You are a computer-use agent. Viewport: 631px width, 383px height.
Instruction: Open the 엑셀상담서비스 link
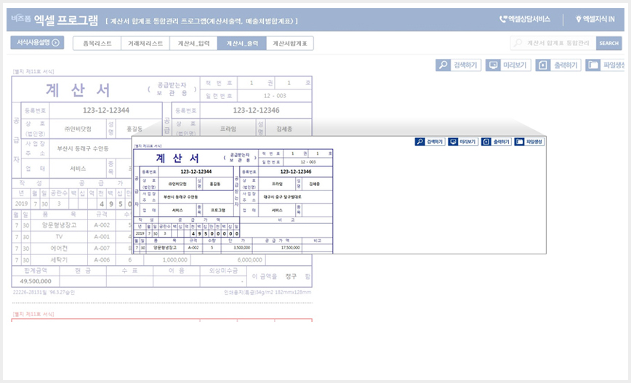tap(525, 19)
